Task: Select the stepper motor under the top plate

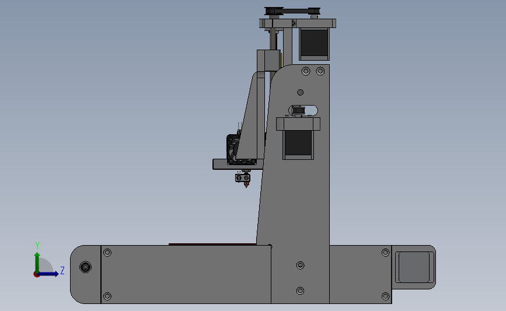Action: click(x=314, y=44)
